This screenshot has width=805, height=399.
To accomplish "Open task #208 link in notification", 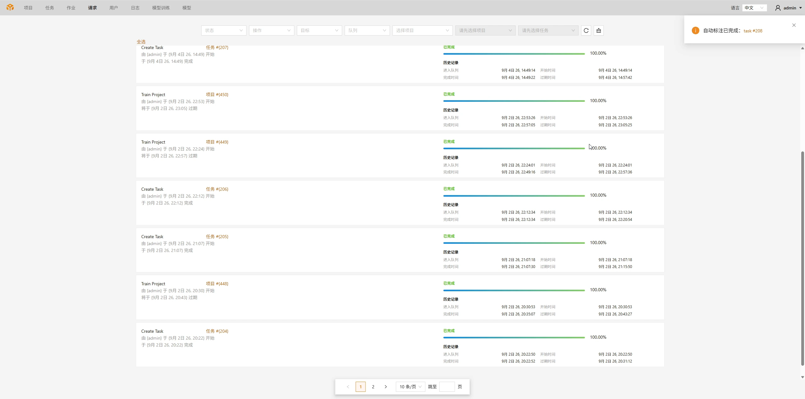I will (753, 31).
